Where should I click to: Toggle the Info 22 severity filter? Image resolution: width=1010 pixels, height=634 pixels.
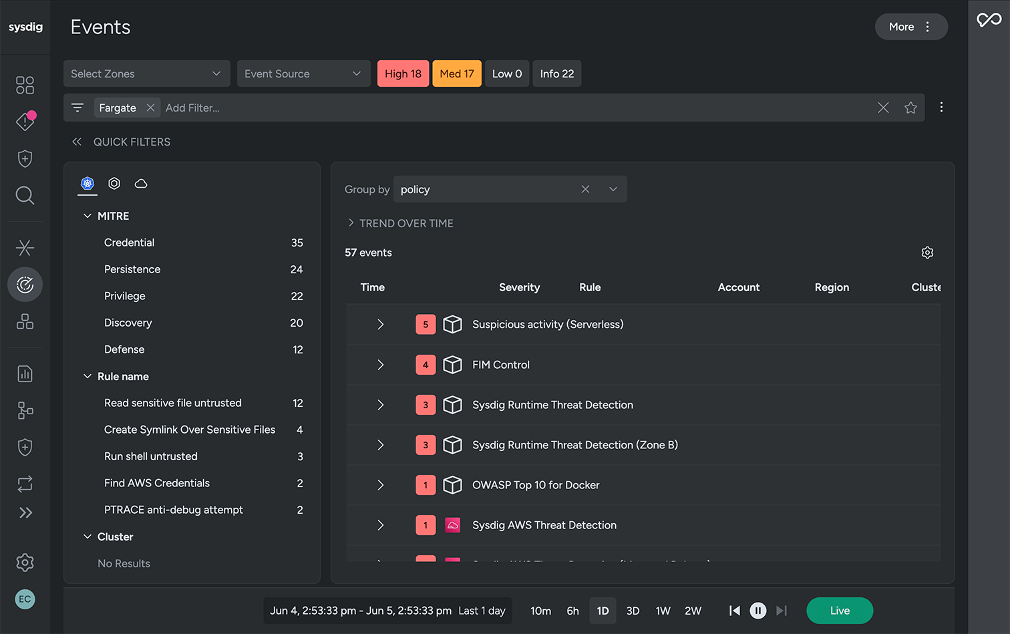557,73
